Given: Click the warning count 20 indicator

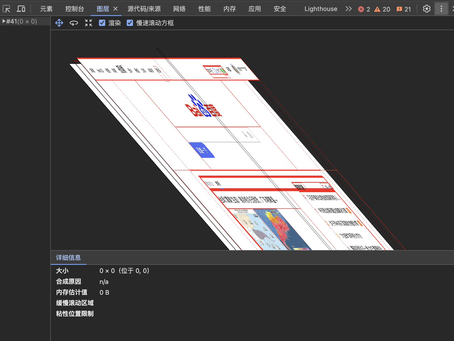Looking at the screenshot, I should 382,9.
